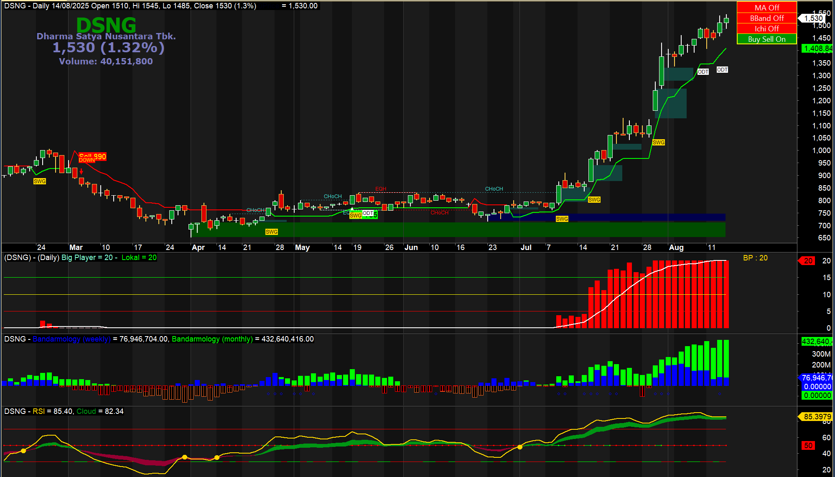Toggle the MA Off button
The width and height of the screenshot is (835, 477).
767,8
